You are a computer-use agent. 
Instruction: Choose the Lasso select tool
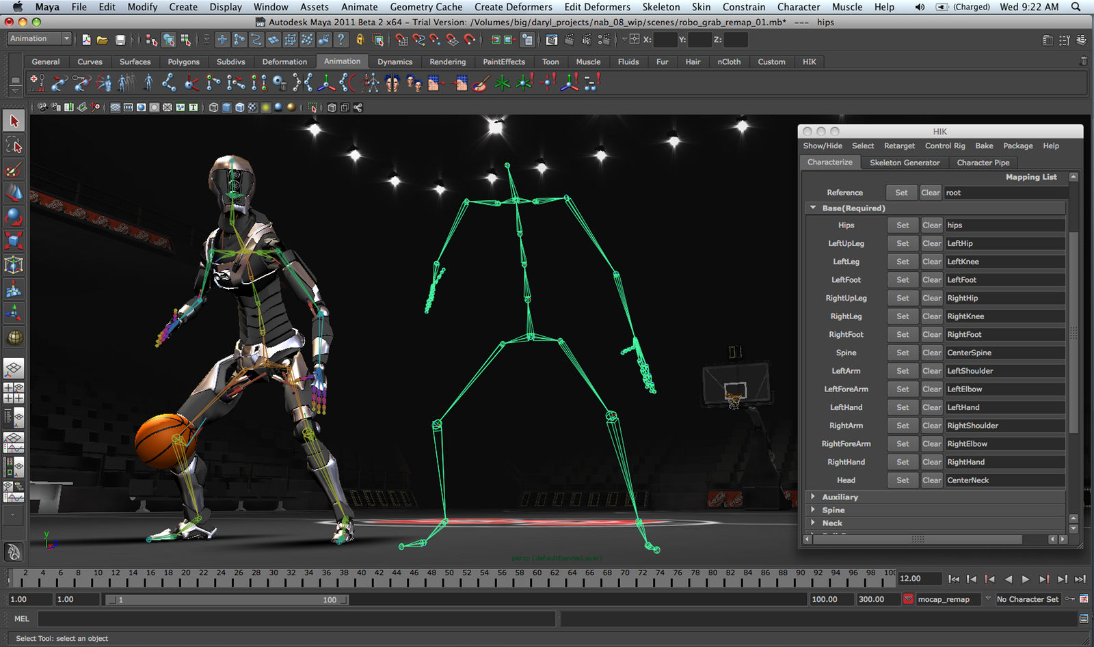(x=14, y=145)
